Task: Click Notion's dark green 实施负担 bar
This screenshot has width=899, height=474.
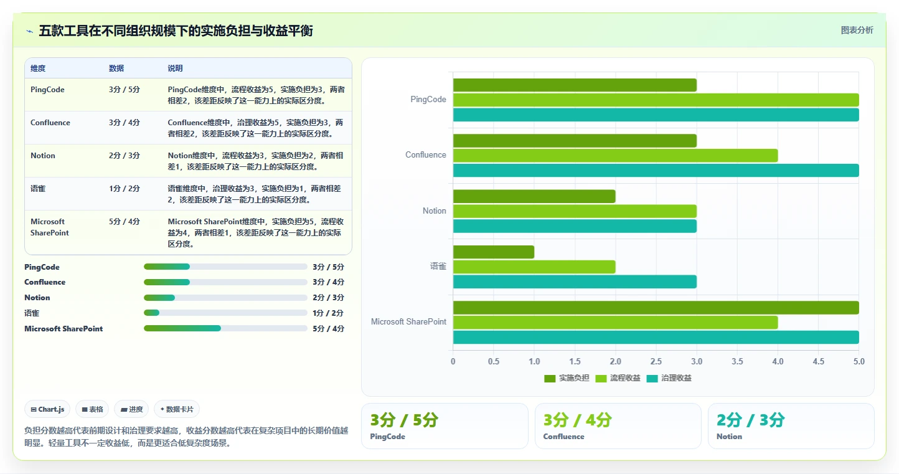Action: 534,196
